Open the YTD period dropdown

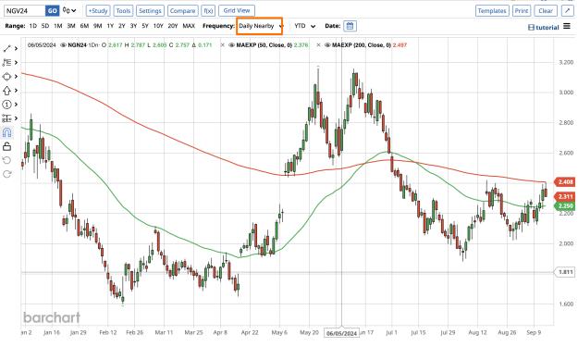pyautogui.click(x=304, y=26)
